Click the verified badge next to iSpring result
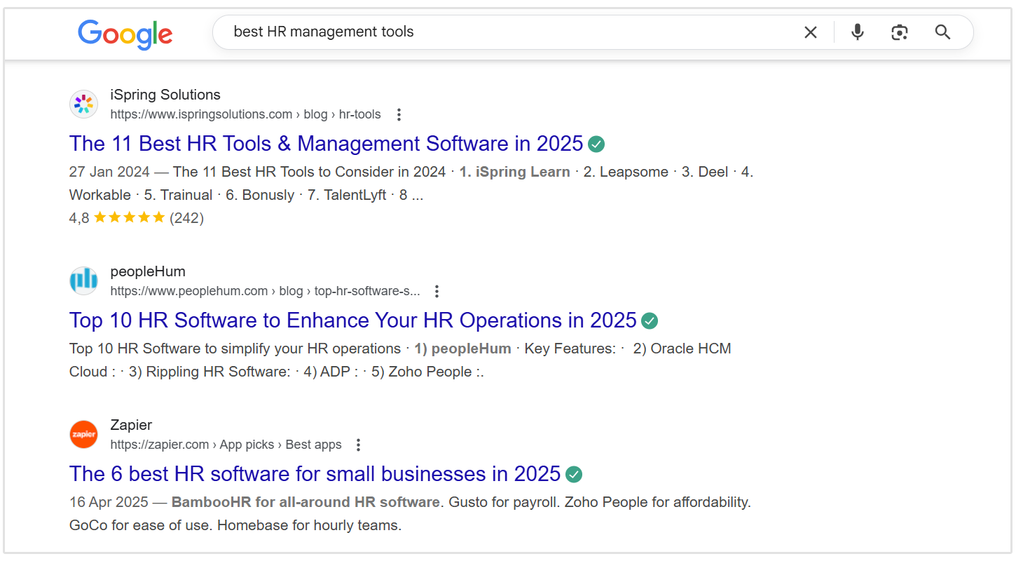The width and height of the screenshot is (1016, 561). pos(596,143)
